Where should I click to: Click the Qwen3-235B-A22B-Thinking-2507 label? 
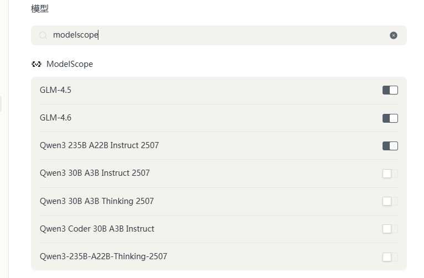(103, 256)
